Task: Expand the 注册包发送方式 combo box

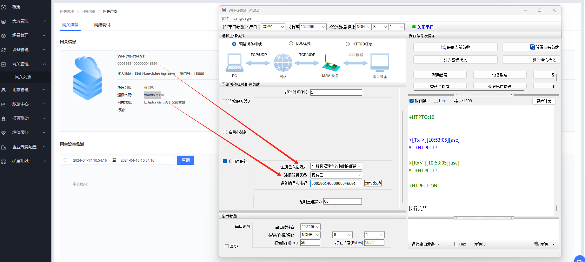Action: [x=336, y=166]
